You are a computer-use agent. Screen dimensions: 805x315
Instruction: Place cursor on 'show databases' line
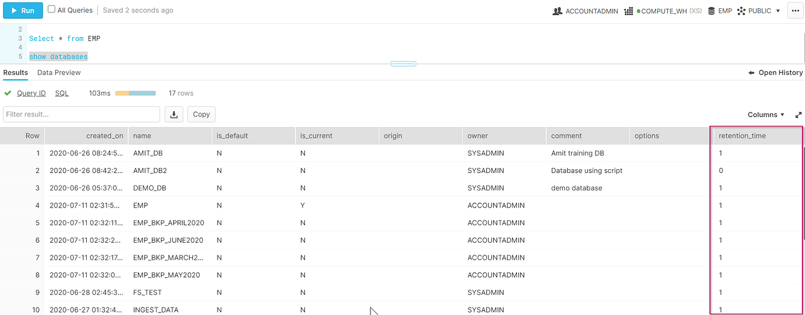point(58,57)
